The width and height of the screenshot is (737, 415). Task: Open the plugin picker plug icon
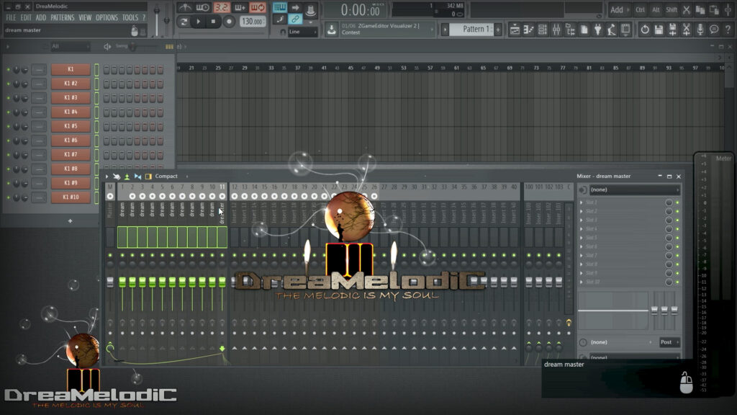(x=598, y=30)
